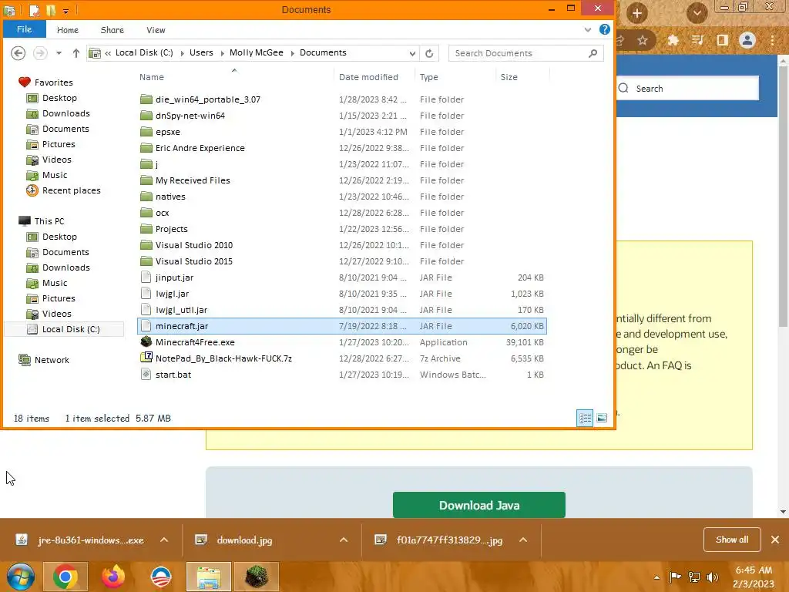
Task: Bookmark this page with star icon
Action: pos(643,40)
